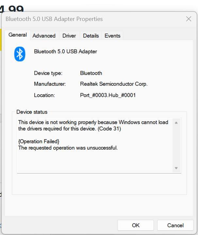Viewport: 198px width, 235px height.
Task: Open the Driver tab
Action: tap(69, 36)
